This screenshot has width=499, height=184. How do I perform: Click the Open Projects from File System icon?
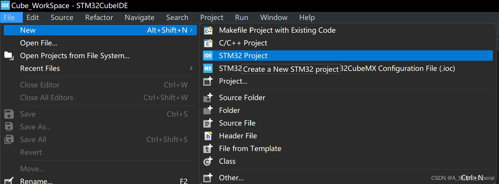pyautogui.click(x=9, y=56)
